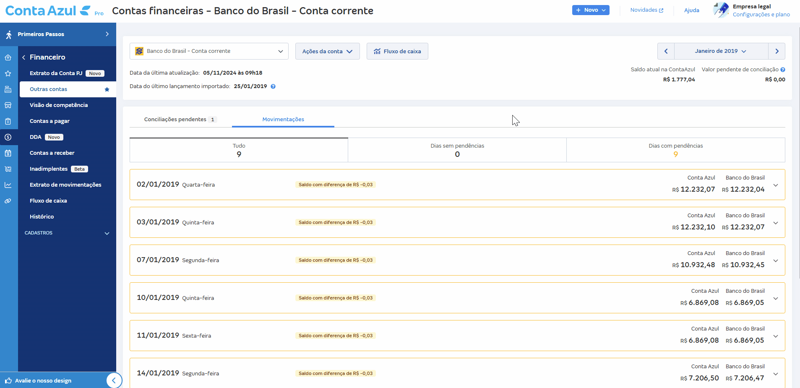Select the Movimentações tab
Image resolution: width=800 pixels, height=388 pixels.
(283, 119)
